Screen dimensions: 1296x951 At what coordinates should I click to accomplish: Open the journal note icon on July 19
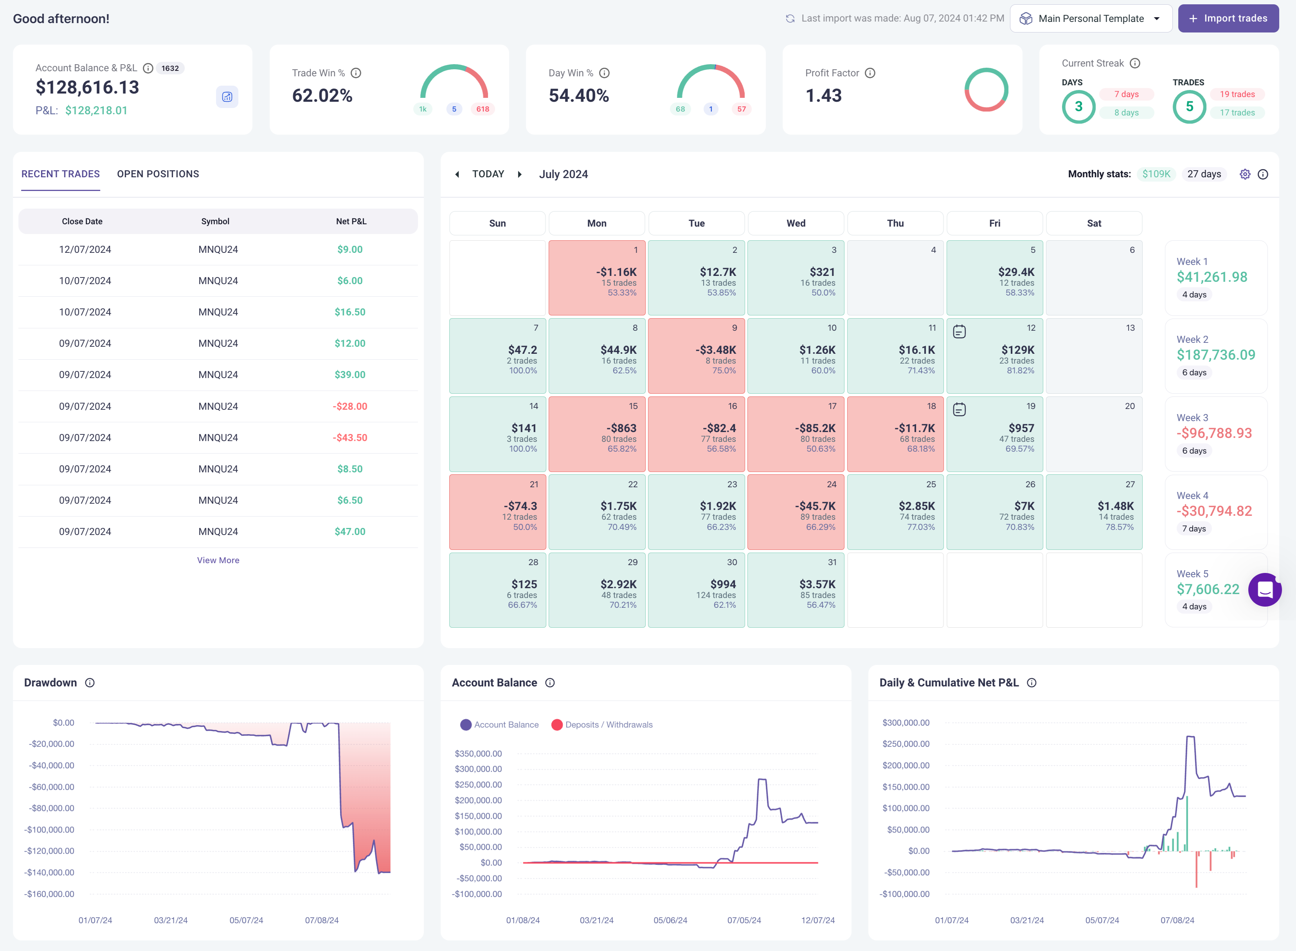pos(959,410)
